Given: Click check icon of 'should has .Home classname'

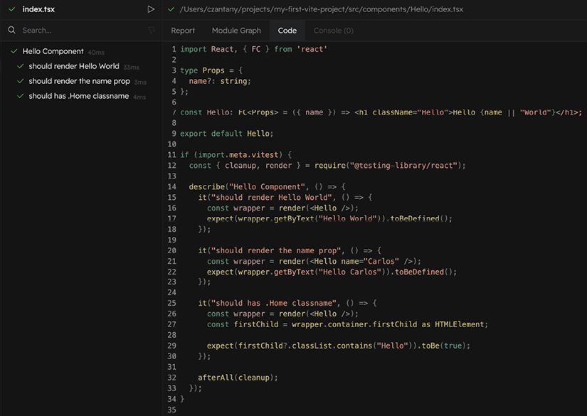Looking at the screenshot, I should (x=21, y=96).
